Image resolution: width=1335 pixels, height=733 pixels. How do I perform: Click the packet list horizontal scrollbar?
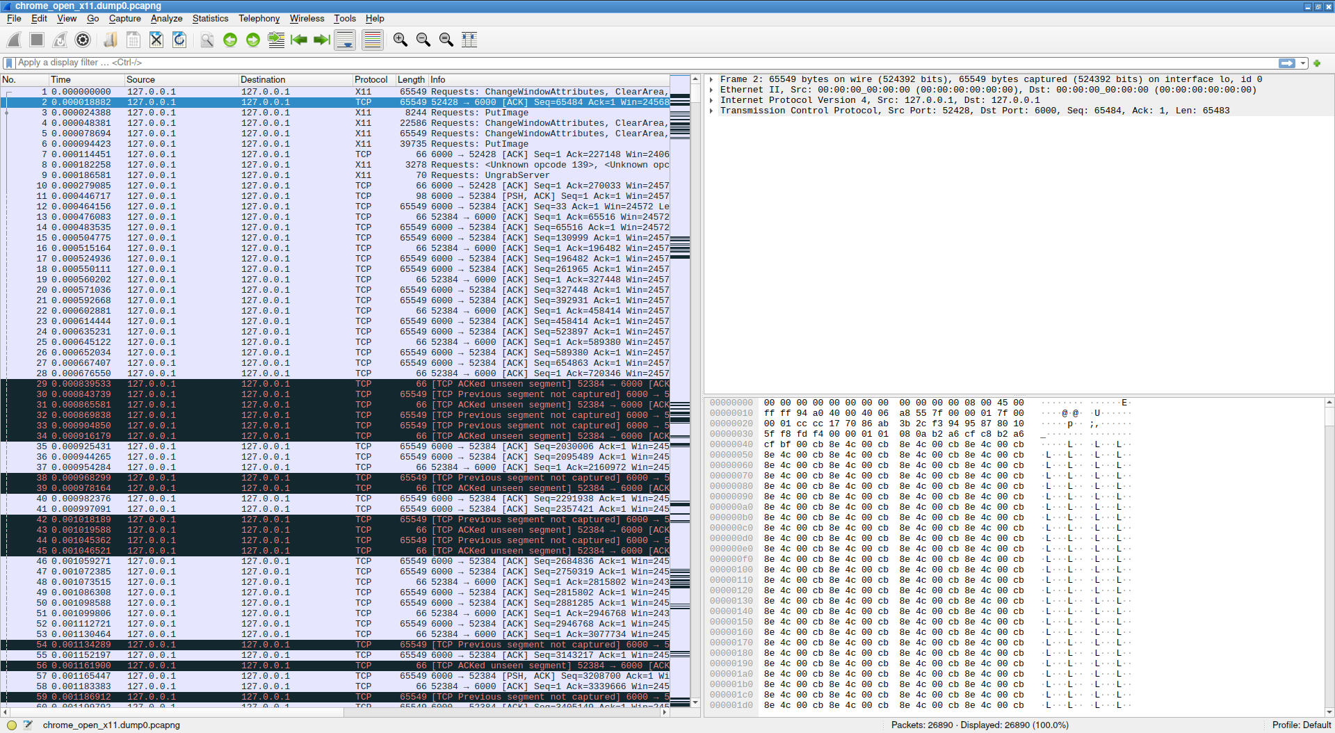[334, 712]
